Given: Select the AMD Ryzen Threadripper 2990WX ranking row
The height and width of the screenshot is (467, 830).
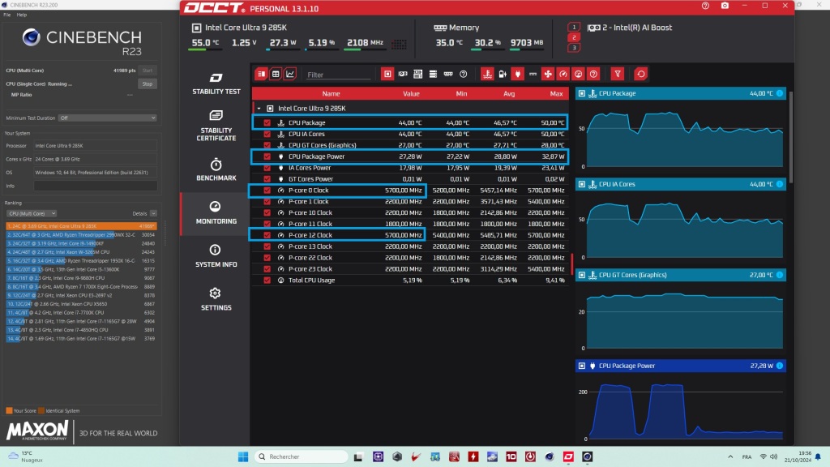Looking at the screenshot, I should coord(81,234).
